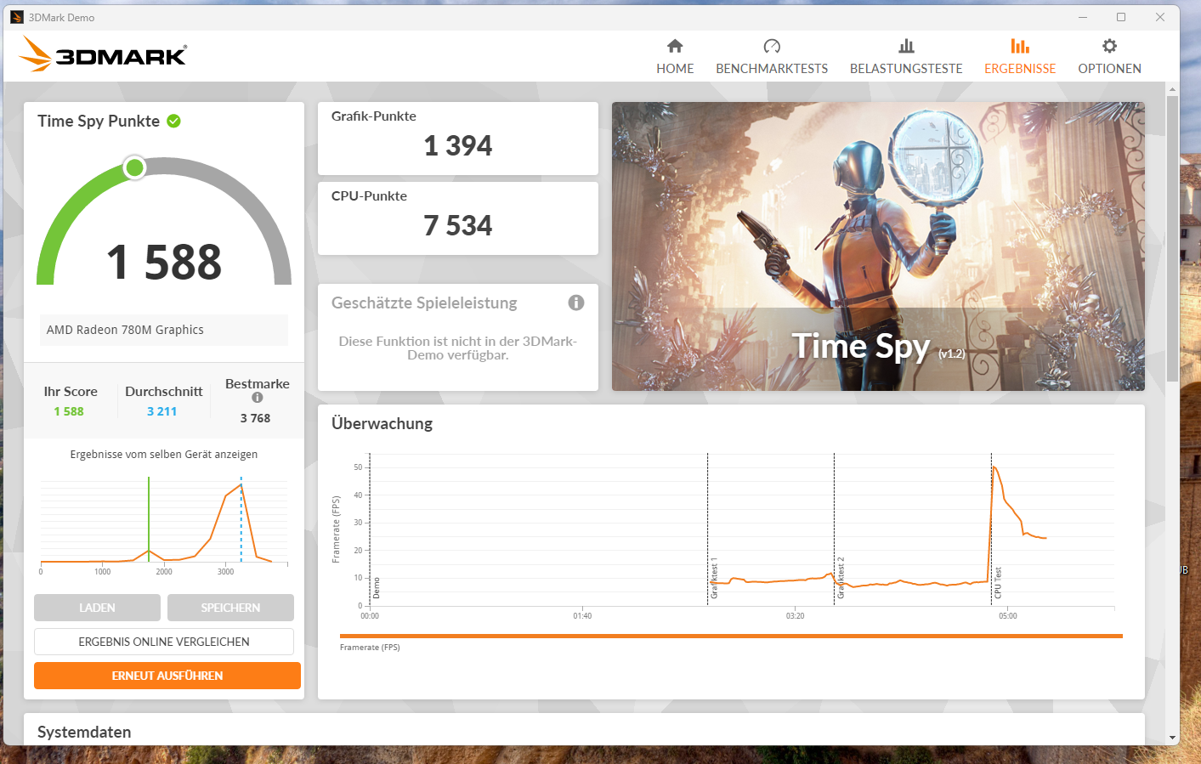Click the Grafik-Punkte value 1 394
This screenshot has width=1201, height=764.
coord(458,146)
